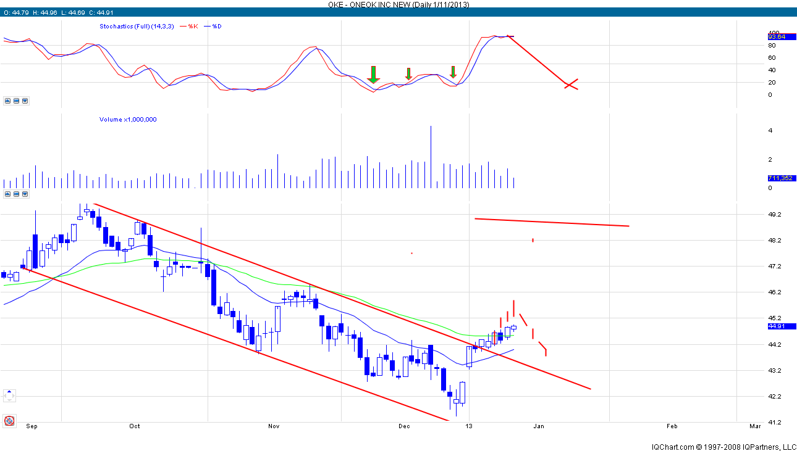Click the OKE - ONEOK INC NEW title bar
The image size is (797, 451).
pos(398,4)
